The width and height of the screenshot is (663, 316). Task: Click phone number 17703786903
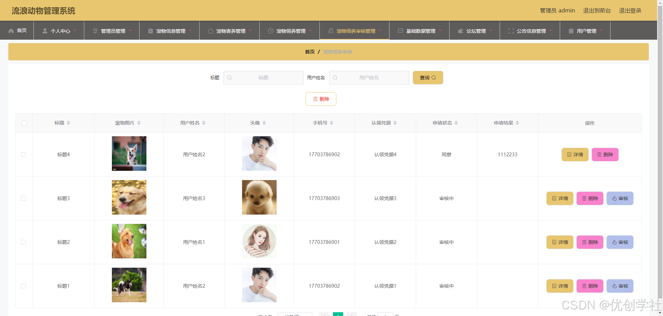(x=324, y=198)
